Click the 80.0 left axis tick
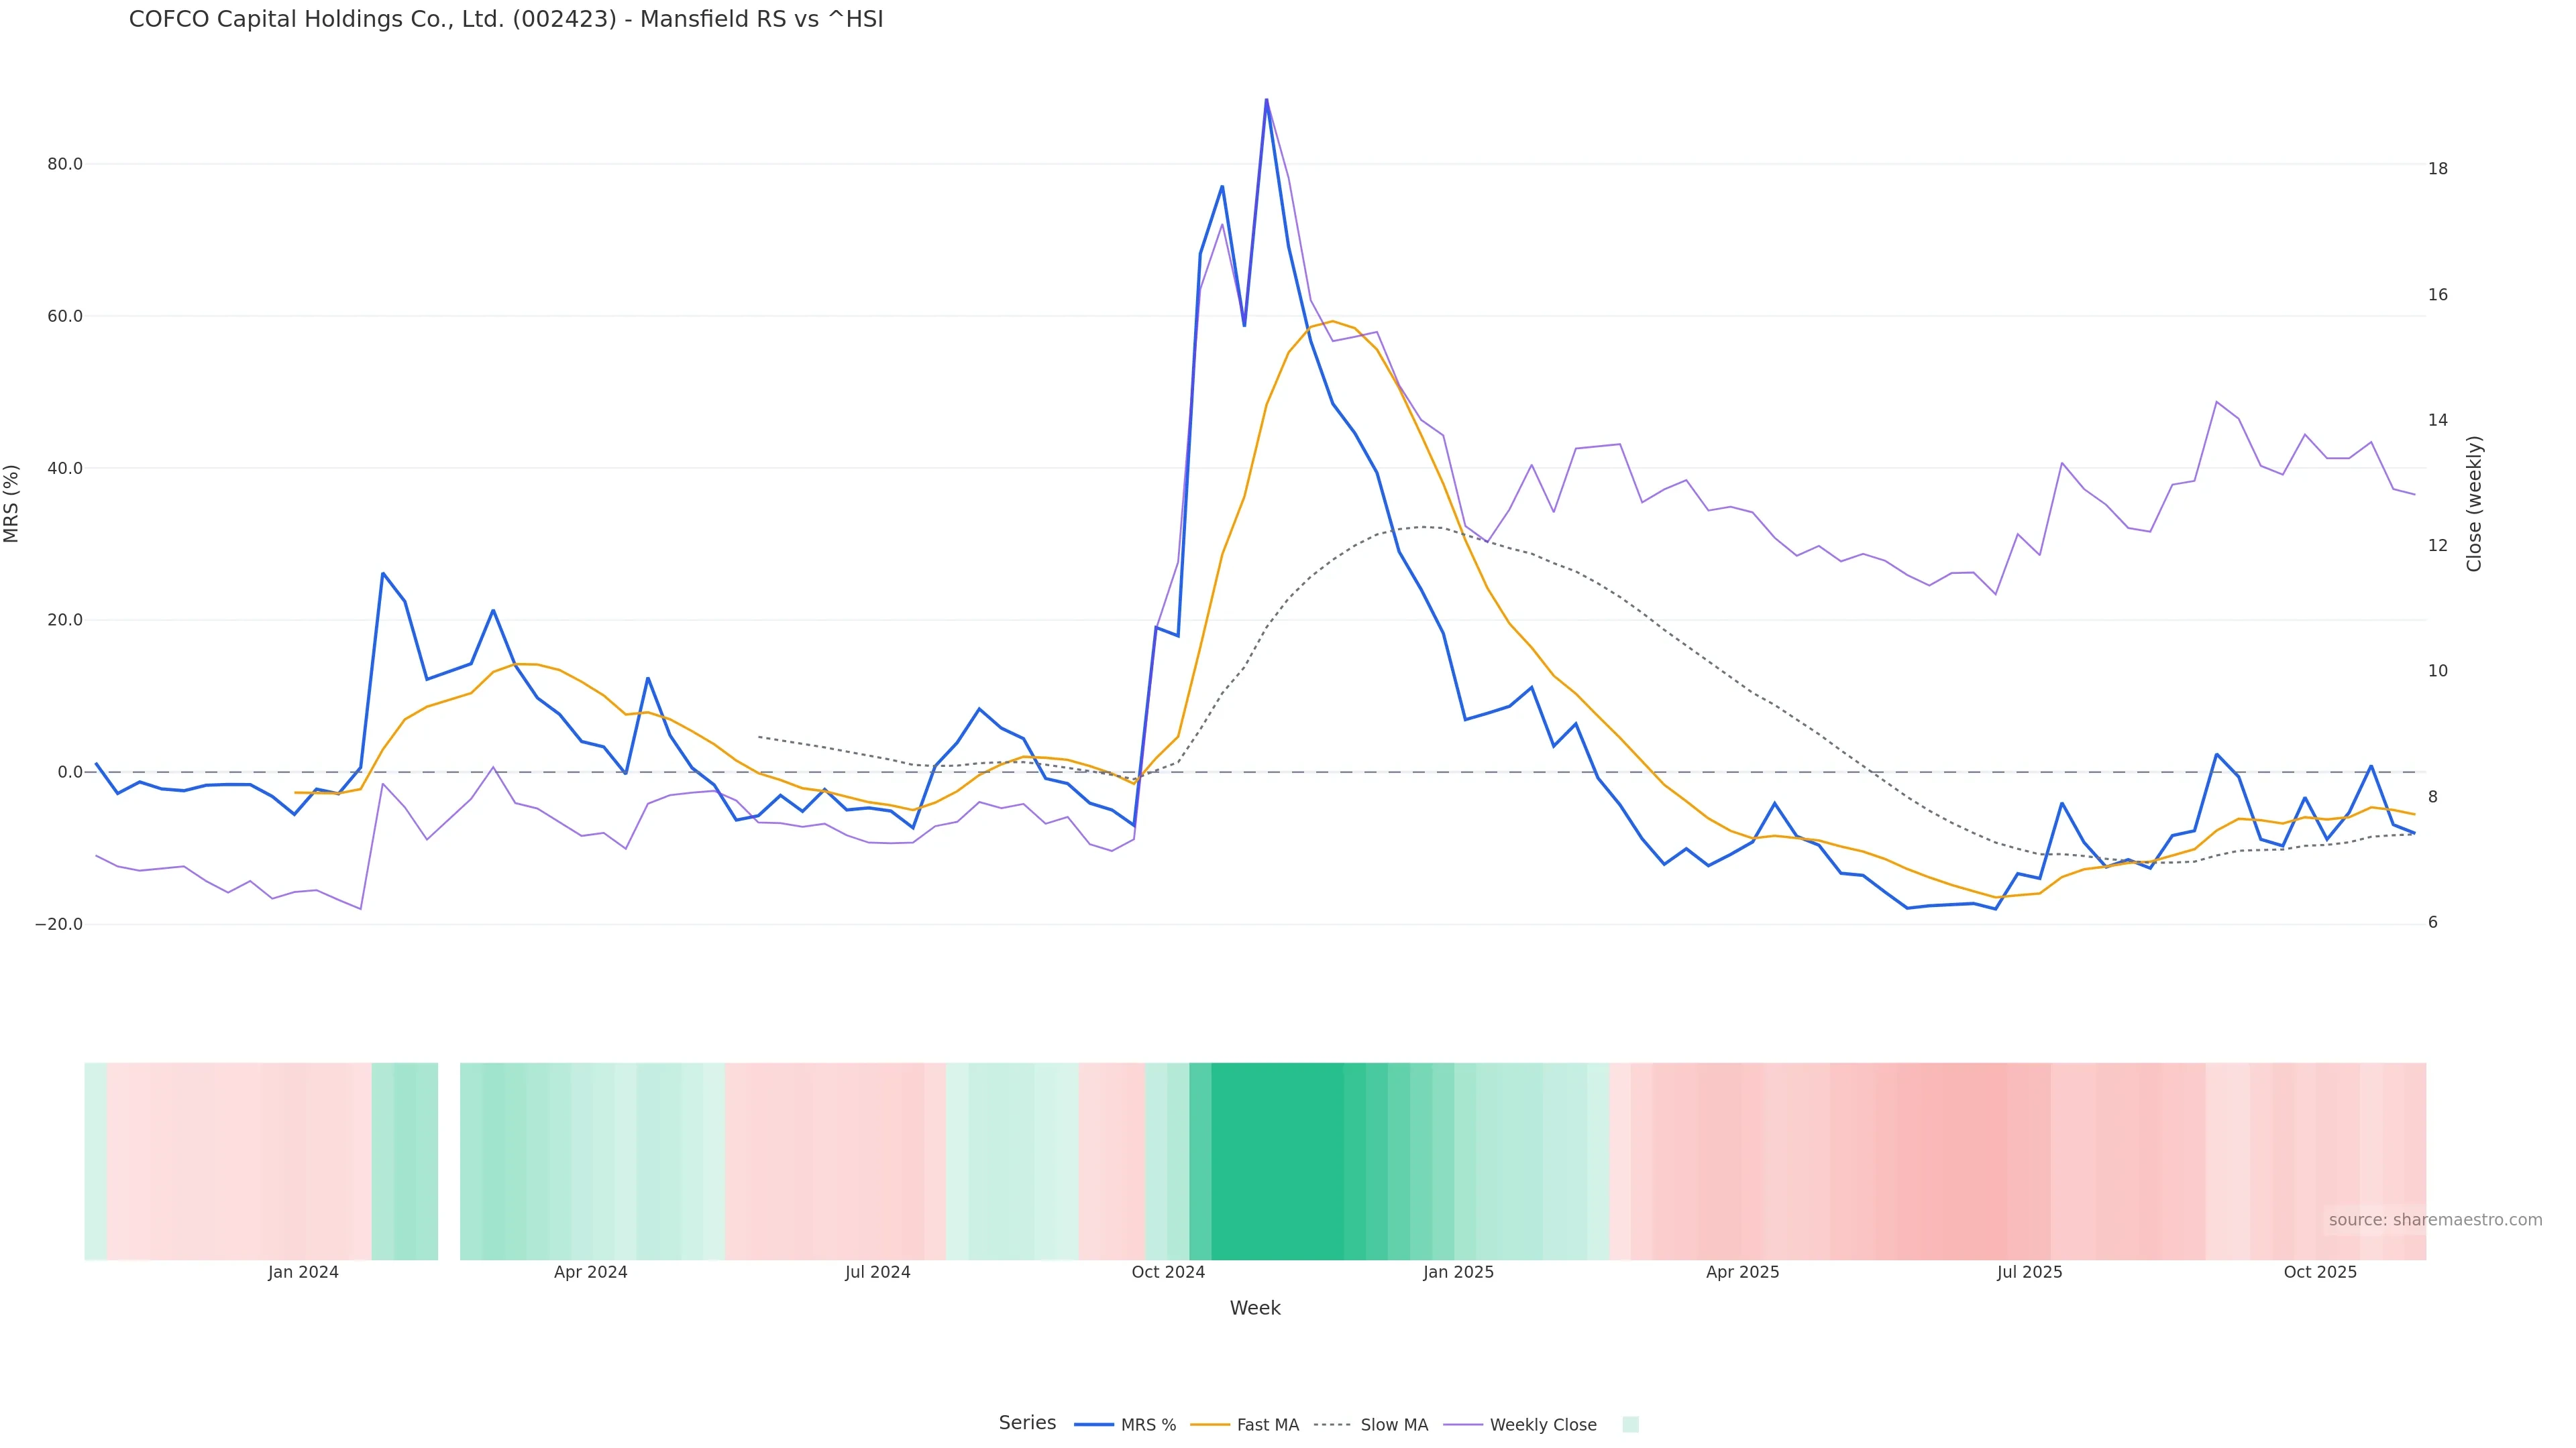 pos(65,164)
